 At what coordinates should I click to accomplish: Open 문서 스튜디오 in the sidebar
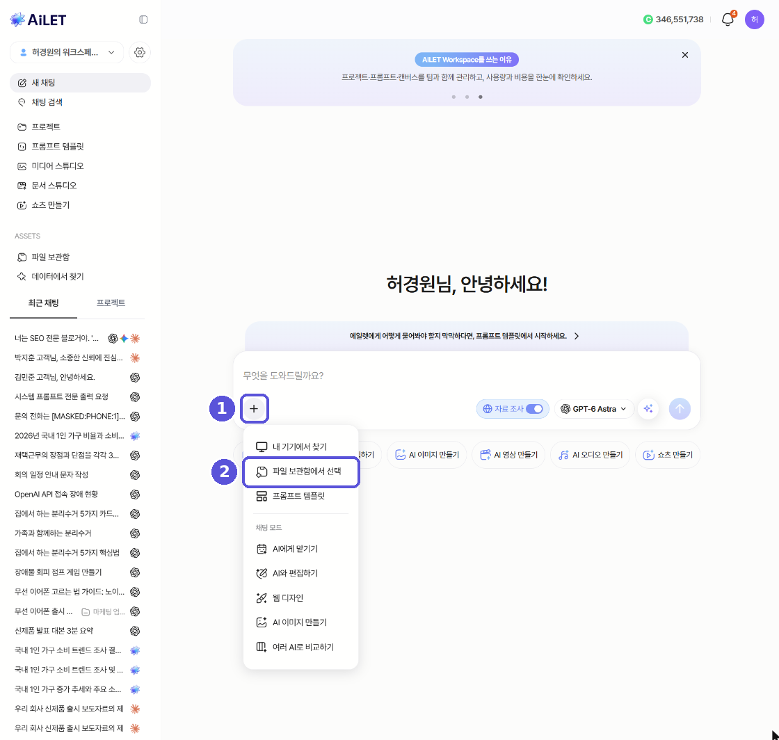(x=80, y=185)
